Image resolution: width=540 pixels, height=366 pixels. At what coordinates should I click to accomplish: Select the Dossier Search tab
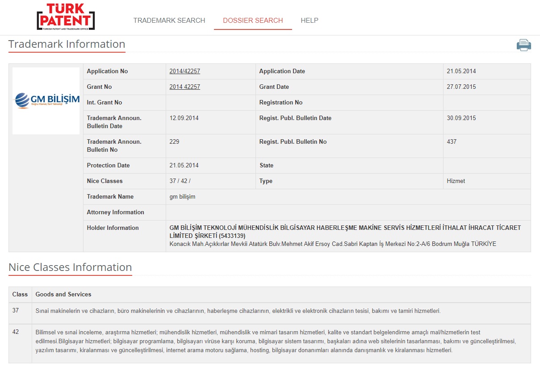(x=253, y=21)
